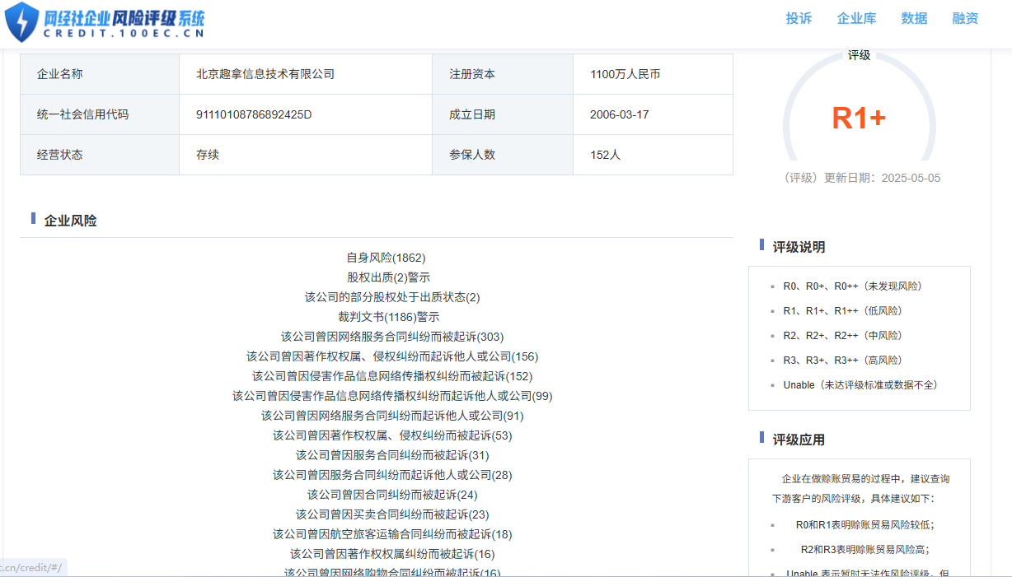Click the 股权出质(2)警示 row
The width and height of the screenshot is (1012, 577).
click(388, 277)
